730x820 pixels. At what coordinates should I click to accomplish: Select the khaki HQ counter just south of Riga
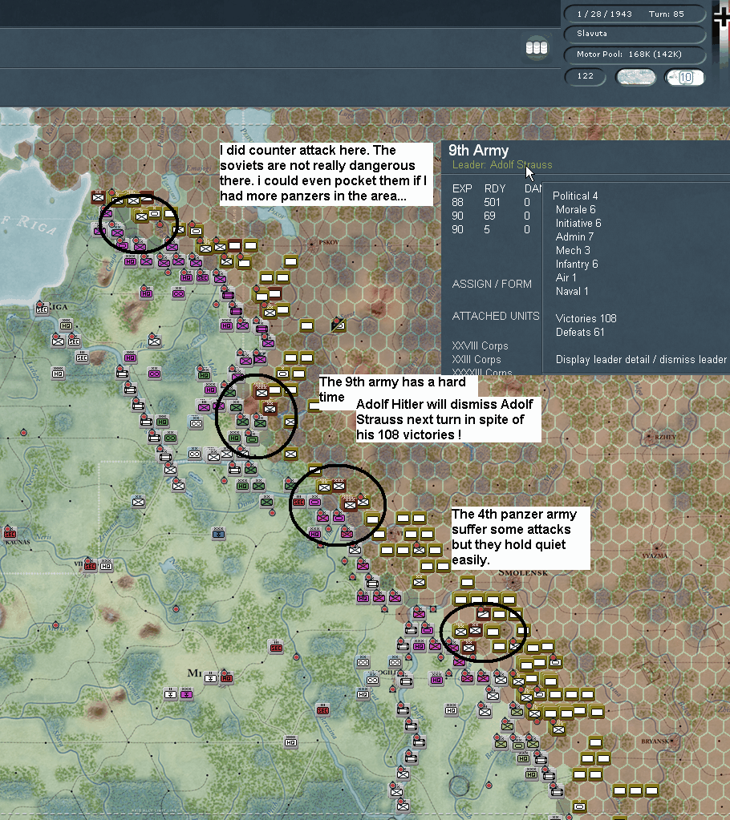(66, 325)
